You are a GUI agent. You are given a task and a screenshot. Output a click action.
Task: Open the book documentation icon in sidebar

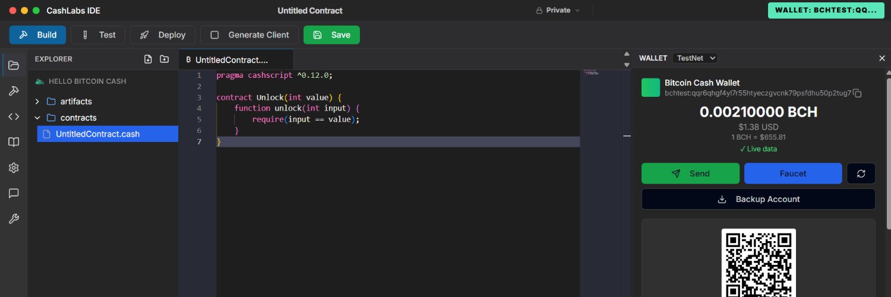(14, 142)
